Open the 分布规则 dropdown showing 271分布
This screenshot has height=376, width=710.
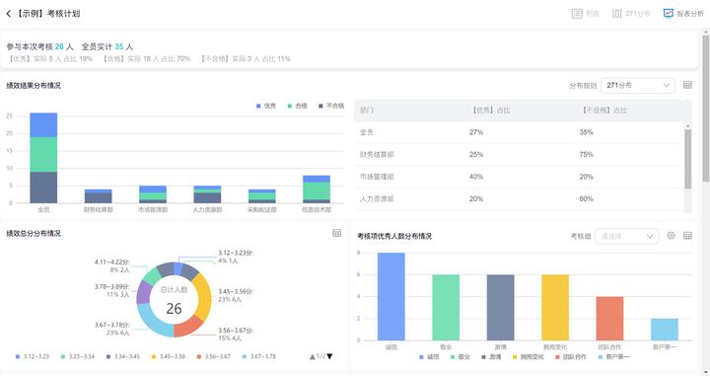pyautogui.click(x=638, y=85)
